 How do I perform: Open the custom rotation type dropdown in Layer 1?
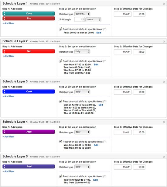[x=82, y=14]
